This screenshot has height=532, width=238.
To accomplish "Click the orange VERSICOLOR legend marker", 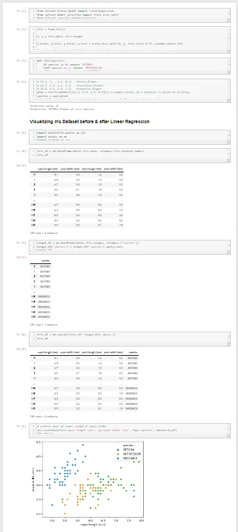I will (x=118, y=453).
